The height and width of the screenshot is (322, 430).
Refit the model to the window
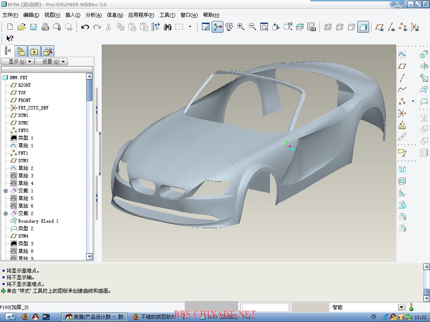[x=264, y=27]
